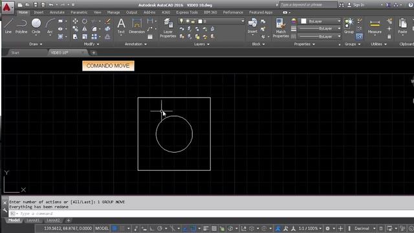Click the Undo arrow in quick access toolbar
The width and height of the screenshot is (414, 233).
51,5
